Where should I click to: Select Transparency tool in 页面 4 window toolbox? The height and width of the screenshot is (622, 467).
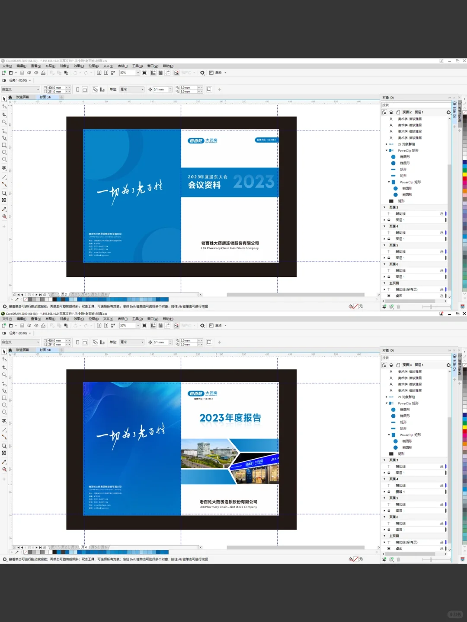tap(4, 453)
